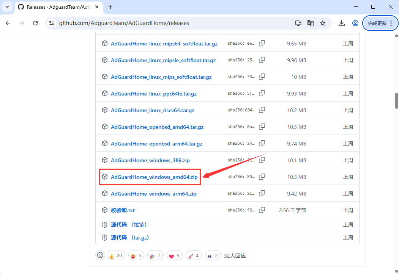Click the 10.3 MB size text
The image size is (399, 274).
click(296, 177)
